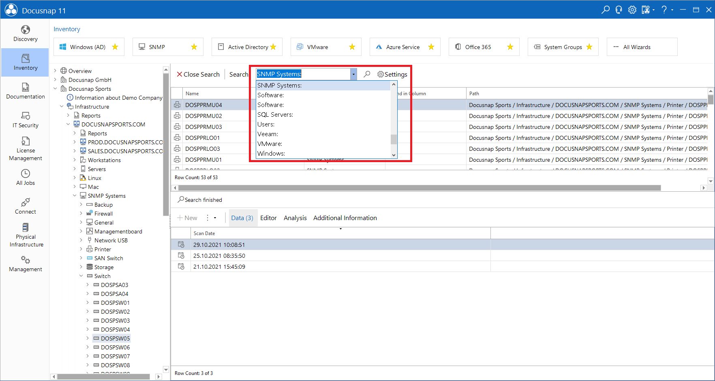Open search Settings

click(x=392, y=74)
